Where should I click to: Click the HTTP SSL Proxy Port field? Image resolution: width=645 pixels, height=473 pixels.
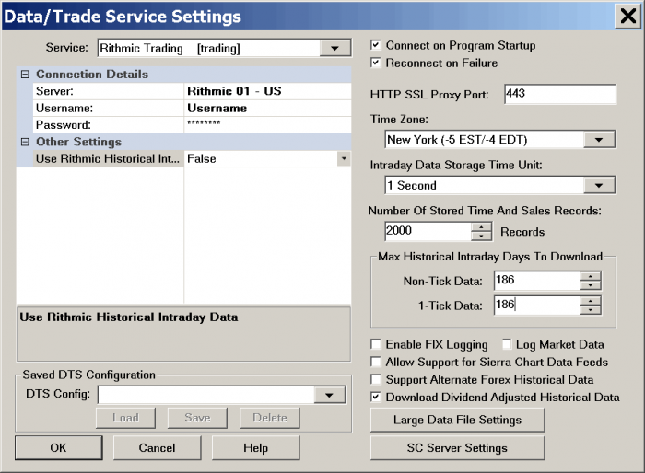coord(559,94)
